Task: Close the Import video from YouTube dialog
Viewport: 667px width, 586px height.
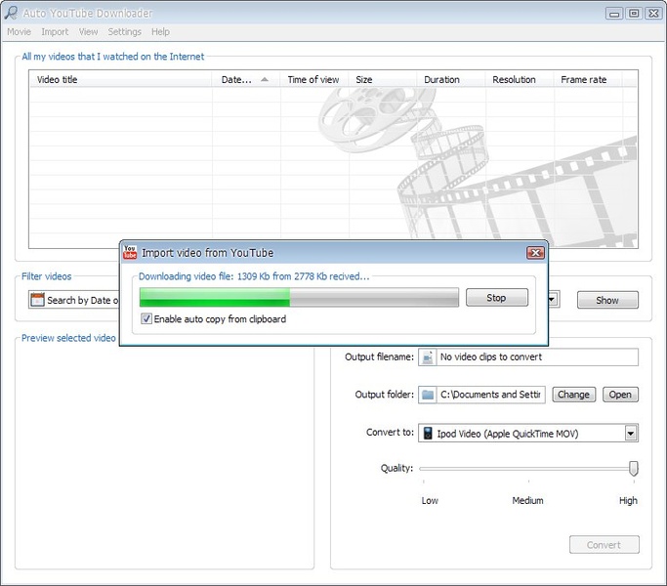Action: (x=535, y=253)
